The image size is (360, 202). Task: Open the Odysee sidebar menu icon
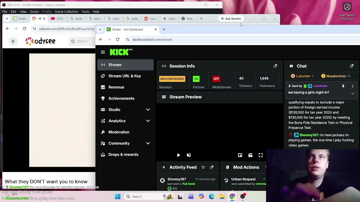(x=13, y=41)
